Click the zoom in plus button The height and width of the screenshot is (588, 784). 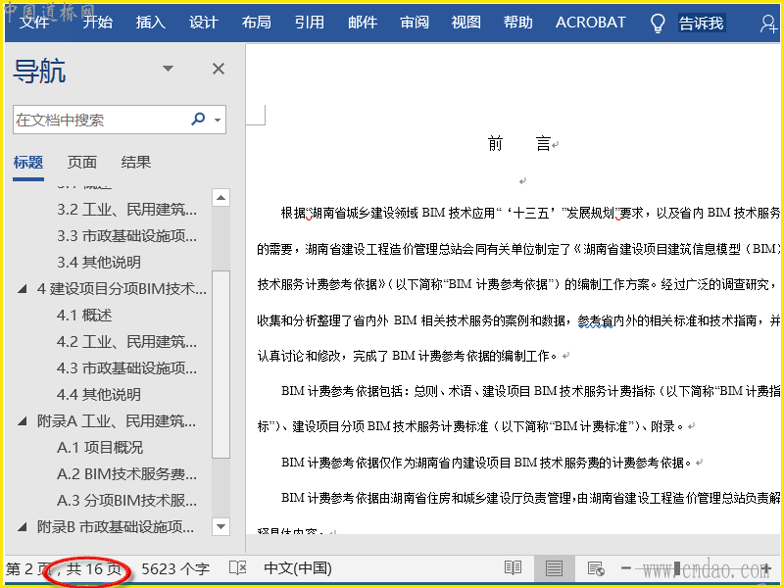(766, 568)
